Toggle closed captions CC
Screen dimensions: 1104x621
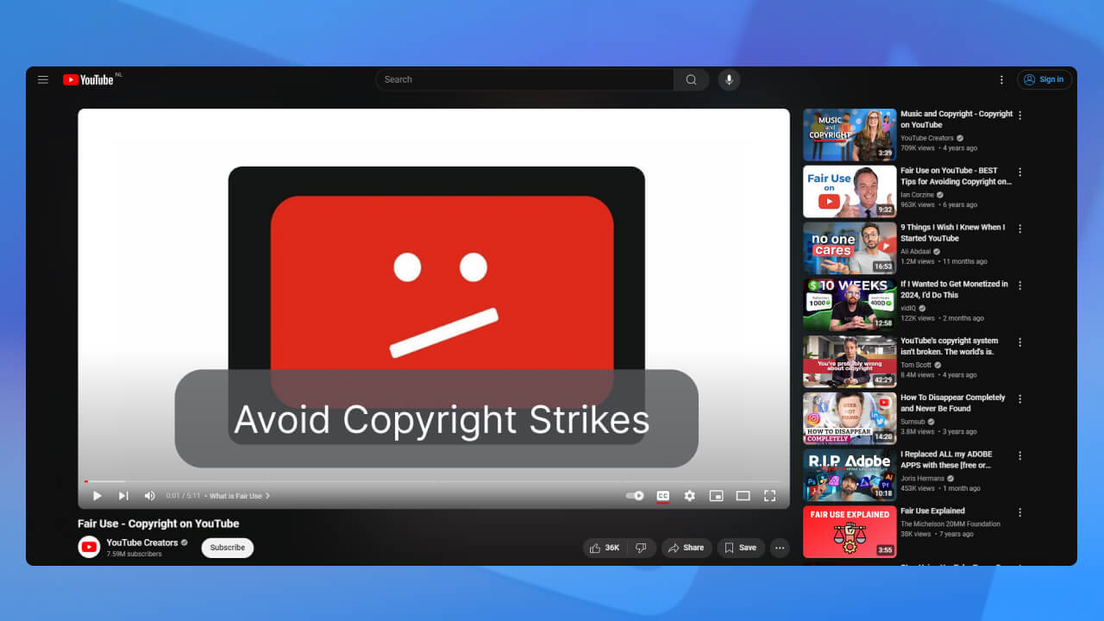(x=662, y=496)
